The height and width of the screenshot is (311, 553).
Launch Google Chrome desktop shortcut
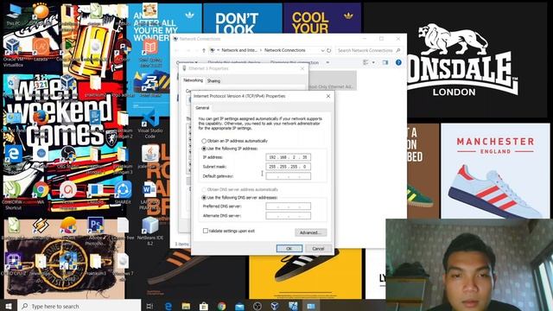[41, 192]
